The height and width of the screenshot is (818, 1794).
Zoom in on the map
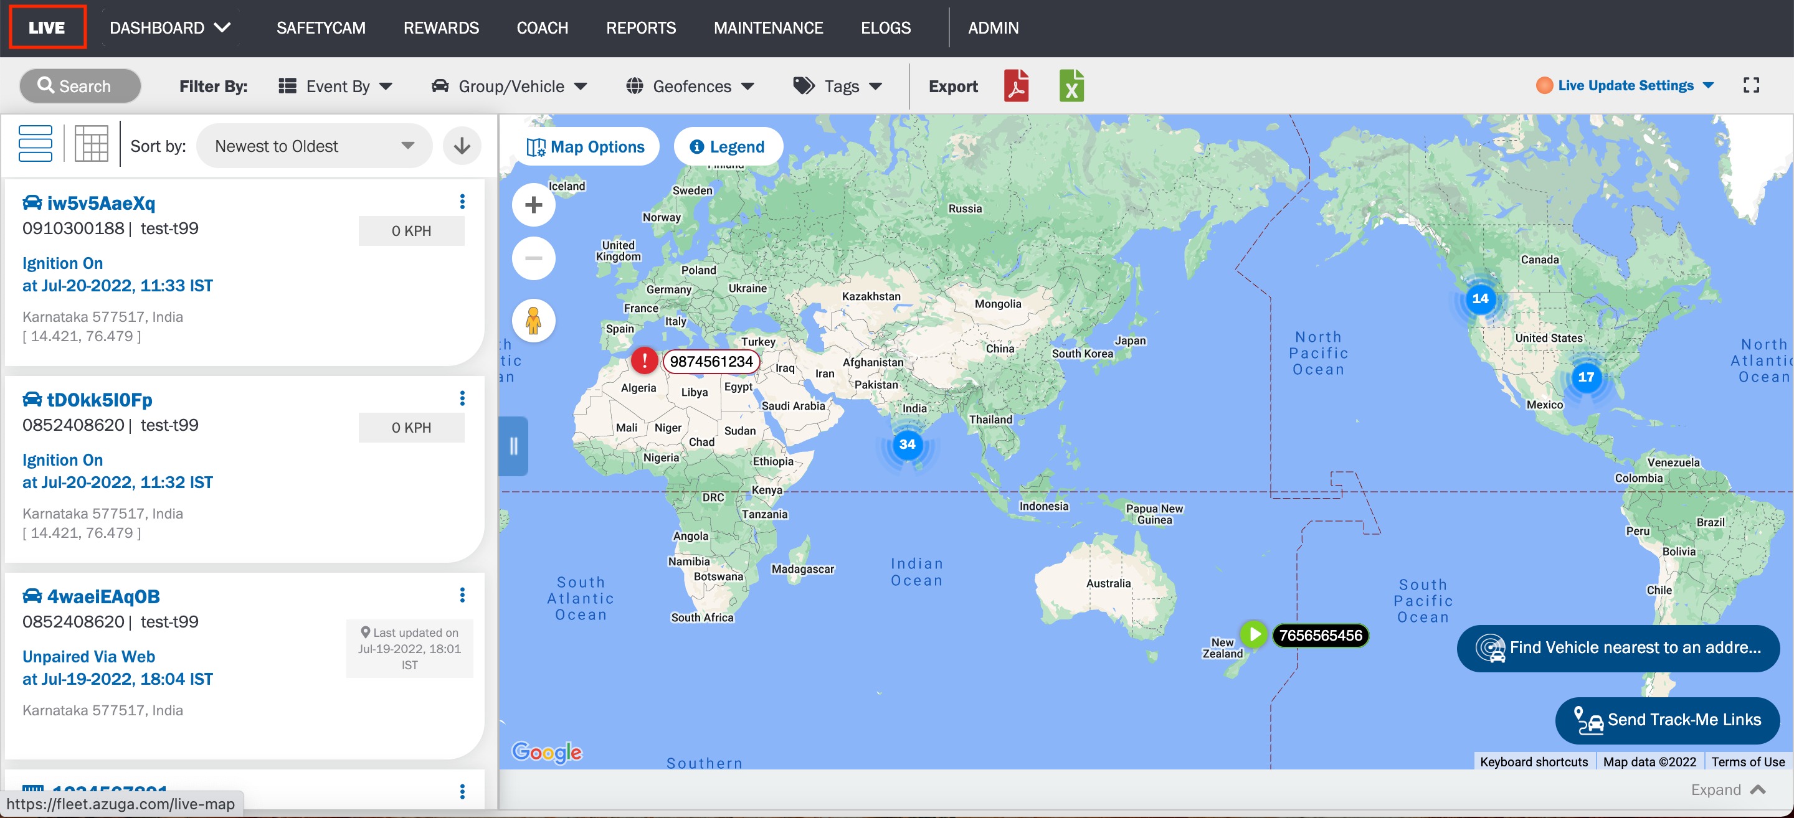pos(533,205)
